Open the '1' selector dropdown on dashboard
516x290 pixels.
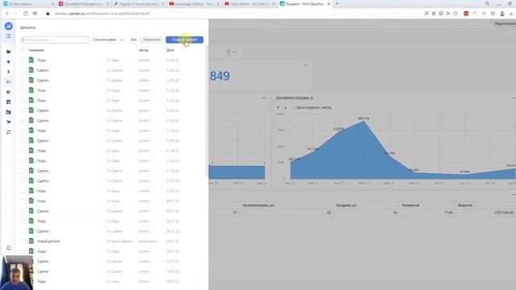(x=231, y=52)
